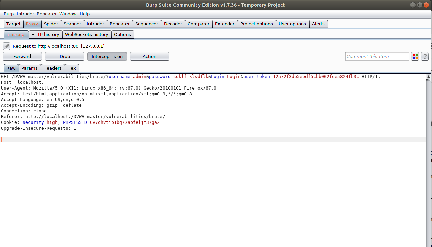Minimize the Burp Suite window

click(413, 5)
